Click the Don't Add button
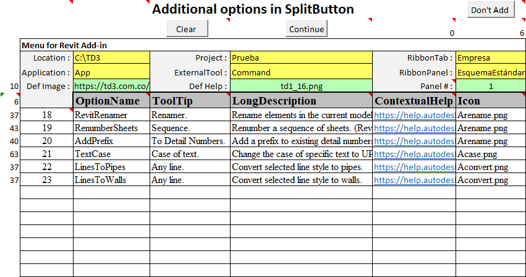This screenshot has height=277, width=526. (491, 10)
